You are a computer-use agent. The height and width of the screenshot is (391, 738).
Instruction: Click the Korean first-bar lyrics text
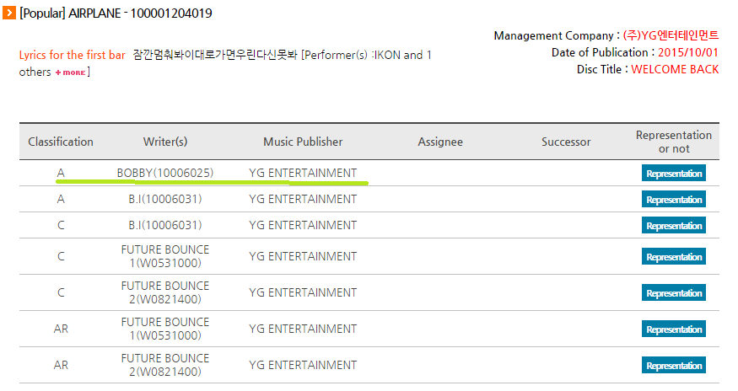(x=215, y=55)
